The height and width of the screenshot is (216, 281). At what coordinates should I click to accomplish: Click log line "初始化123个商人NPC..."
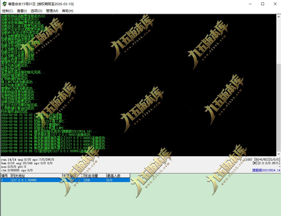[51, 121]
